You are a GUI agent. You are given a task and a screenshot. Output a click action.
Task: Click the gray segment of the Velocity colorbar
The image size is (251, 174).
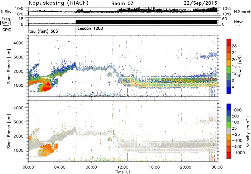click(x=229, y=131)
